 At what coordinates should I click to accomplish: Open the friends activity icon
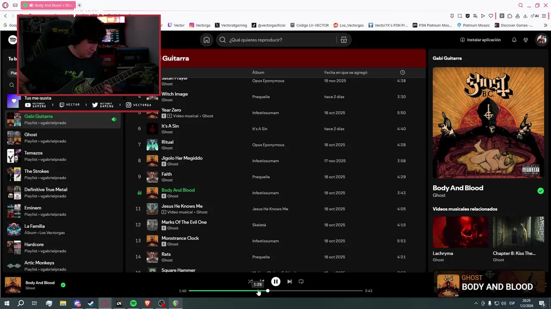(526, 40)
